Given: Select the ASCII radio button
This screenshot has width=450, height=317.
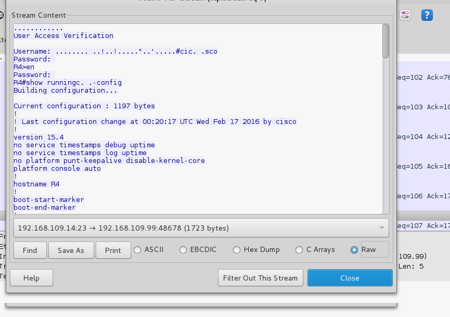Looking at the screenshot, I should [x=137, y=250].
